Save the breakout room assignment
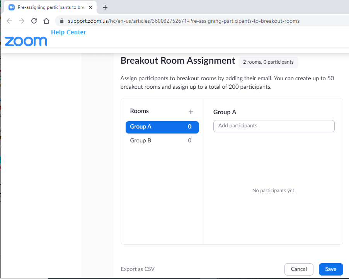The height and width of the screenshot is (279, 349). pos(330,269)
